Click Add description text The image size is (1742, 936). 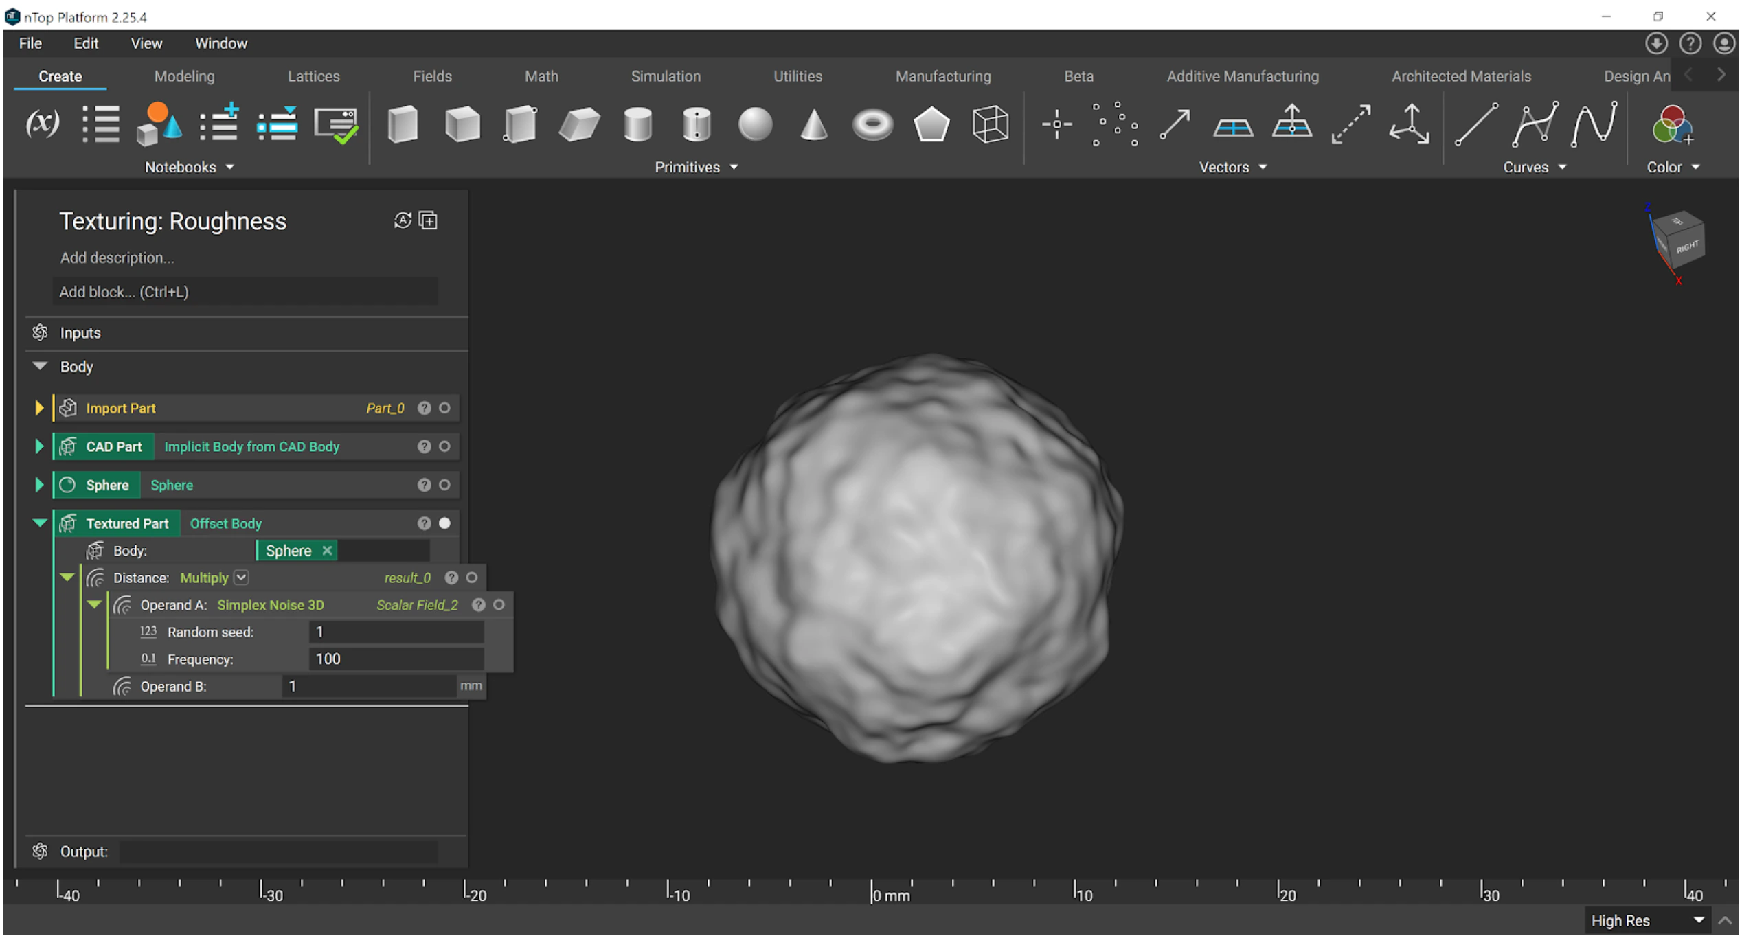point(117,258)
